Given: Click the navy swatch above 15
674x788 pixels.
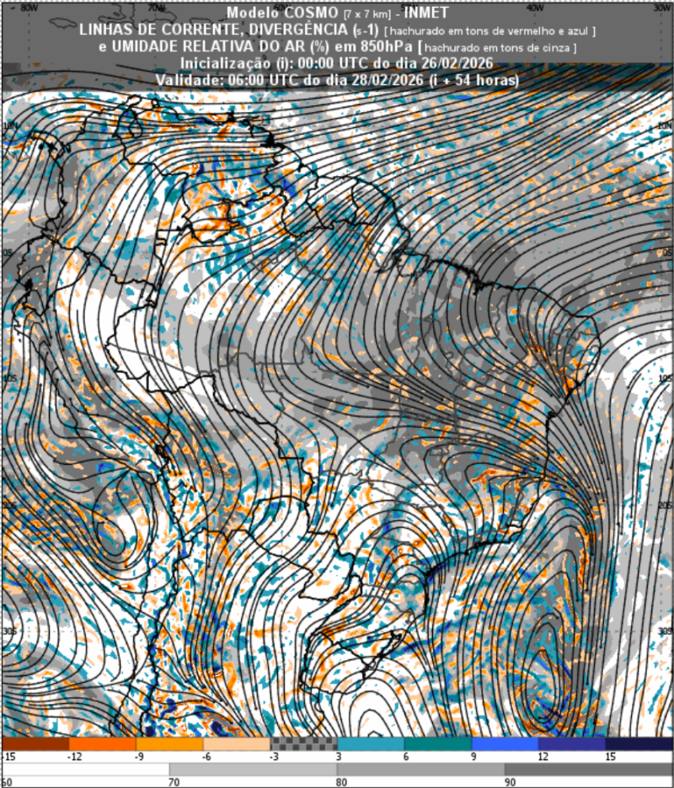Looking at the screenshot, I should point(639,744).
